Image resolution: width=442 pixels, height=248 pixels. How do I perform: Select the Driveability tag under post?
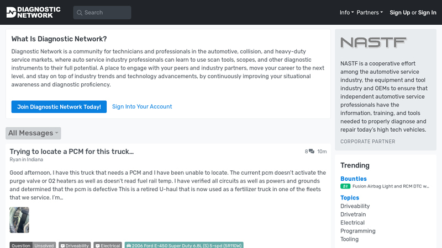point(75,245)
